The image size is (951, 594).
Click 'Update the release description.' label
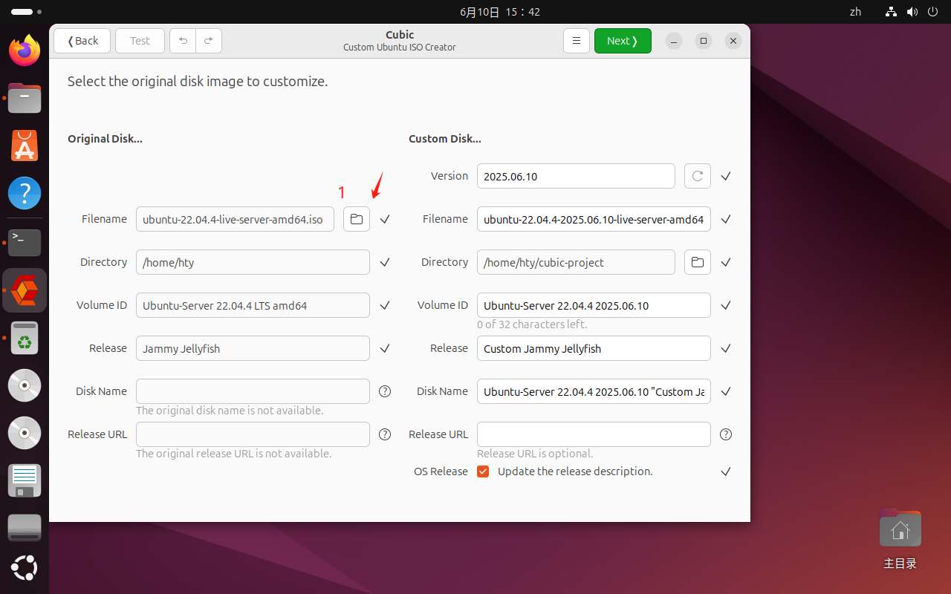(575, 471)
